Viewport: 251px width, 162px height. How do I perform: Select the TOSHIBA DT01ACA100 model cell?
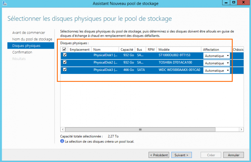[175, 62]
